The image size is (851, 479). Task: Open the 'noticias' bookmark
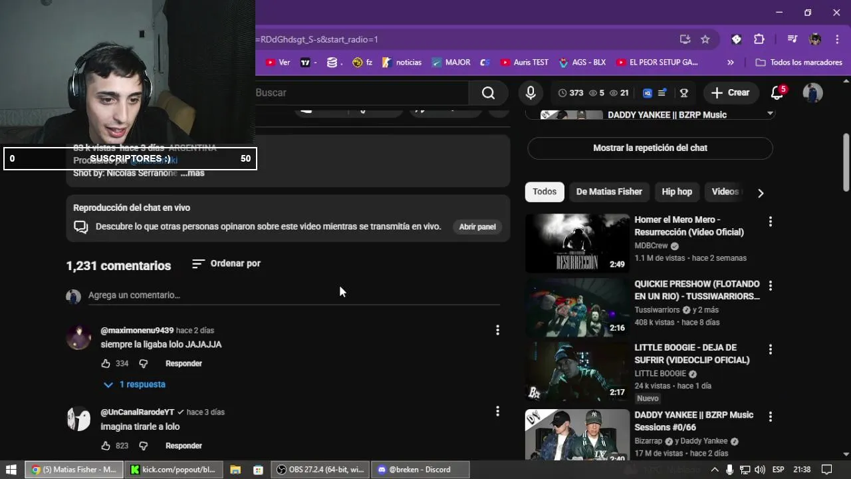pyautogui.click(x=402, y=63)
